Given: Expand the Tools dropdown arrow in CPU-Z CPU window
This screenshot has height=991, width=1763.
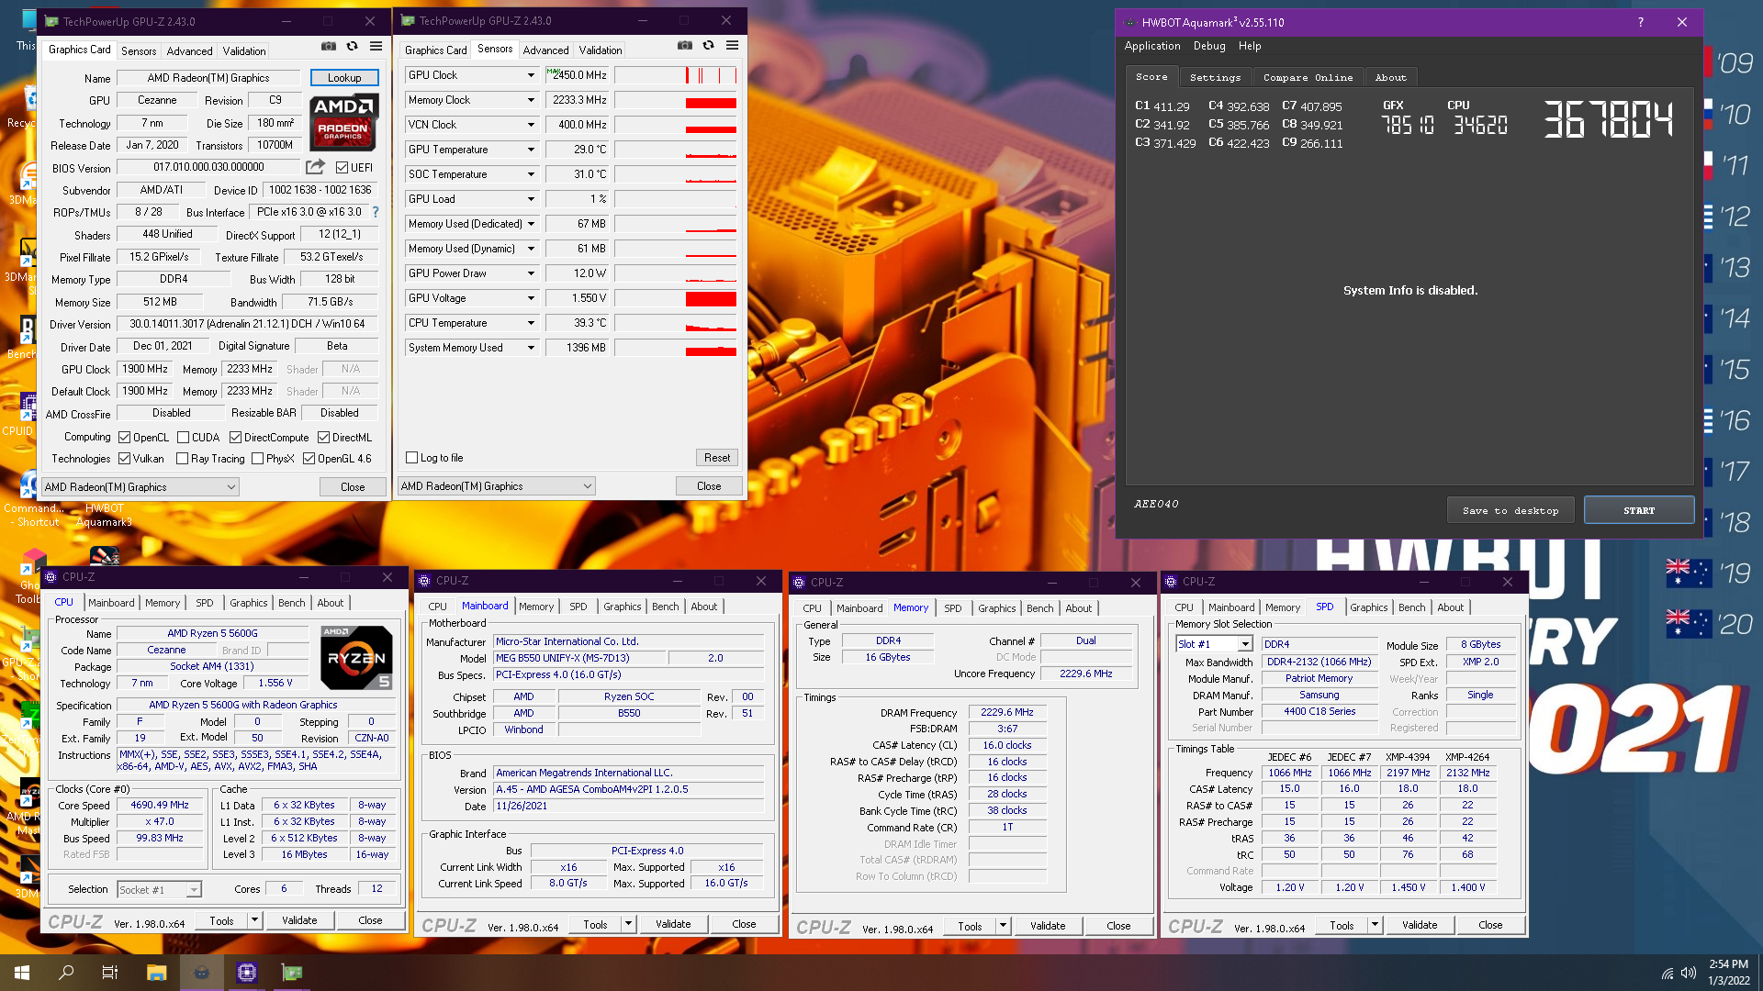Looking at the screenshot, I should tap(254, 920).
